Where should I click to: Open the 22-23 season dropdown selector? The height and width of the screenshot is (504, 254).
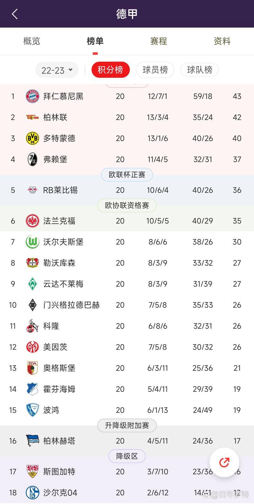(57, 70)
